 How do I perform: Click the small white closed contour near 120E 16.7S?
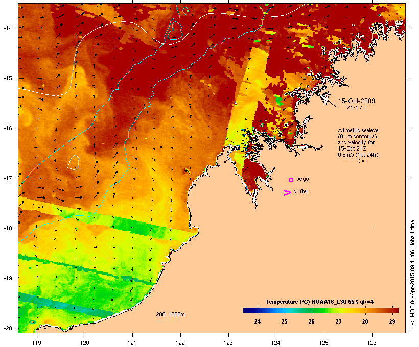pos(74,162)
